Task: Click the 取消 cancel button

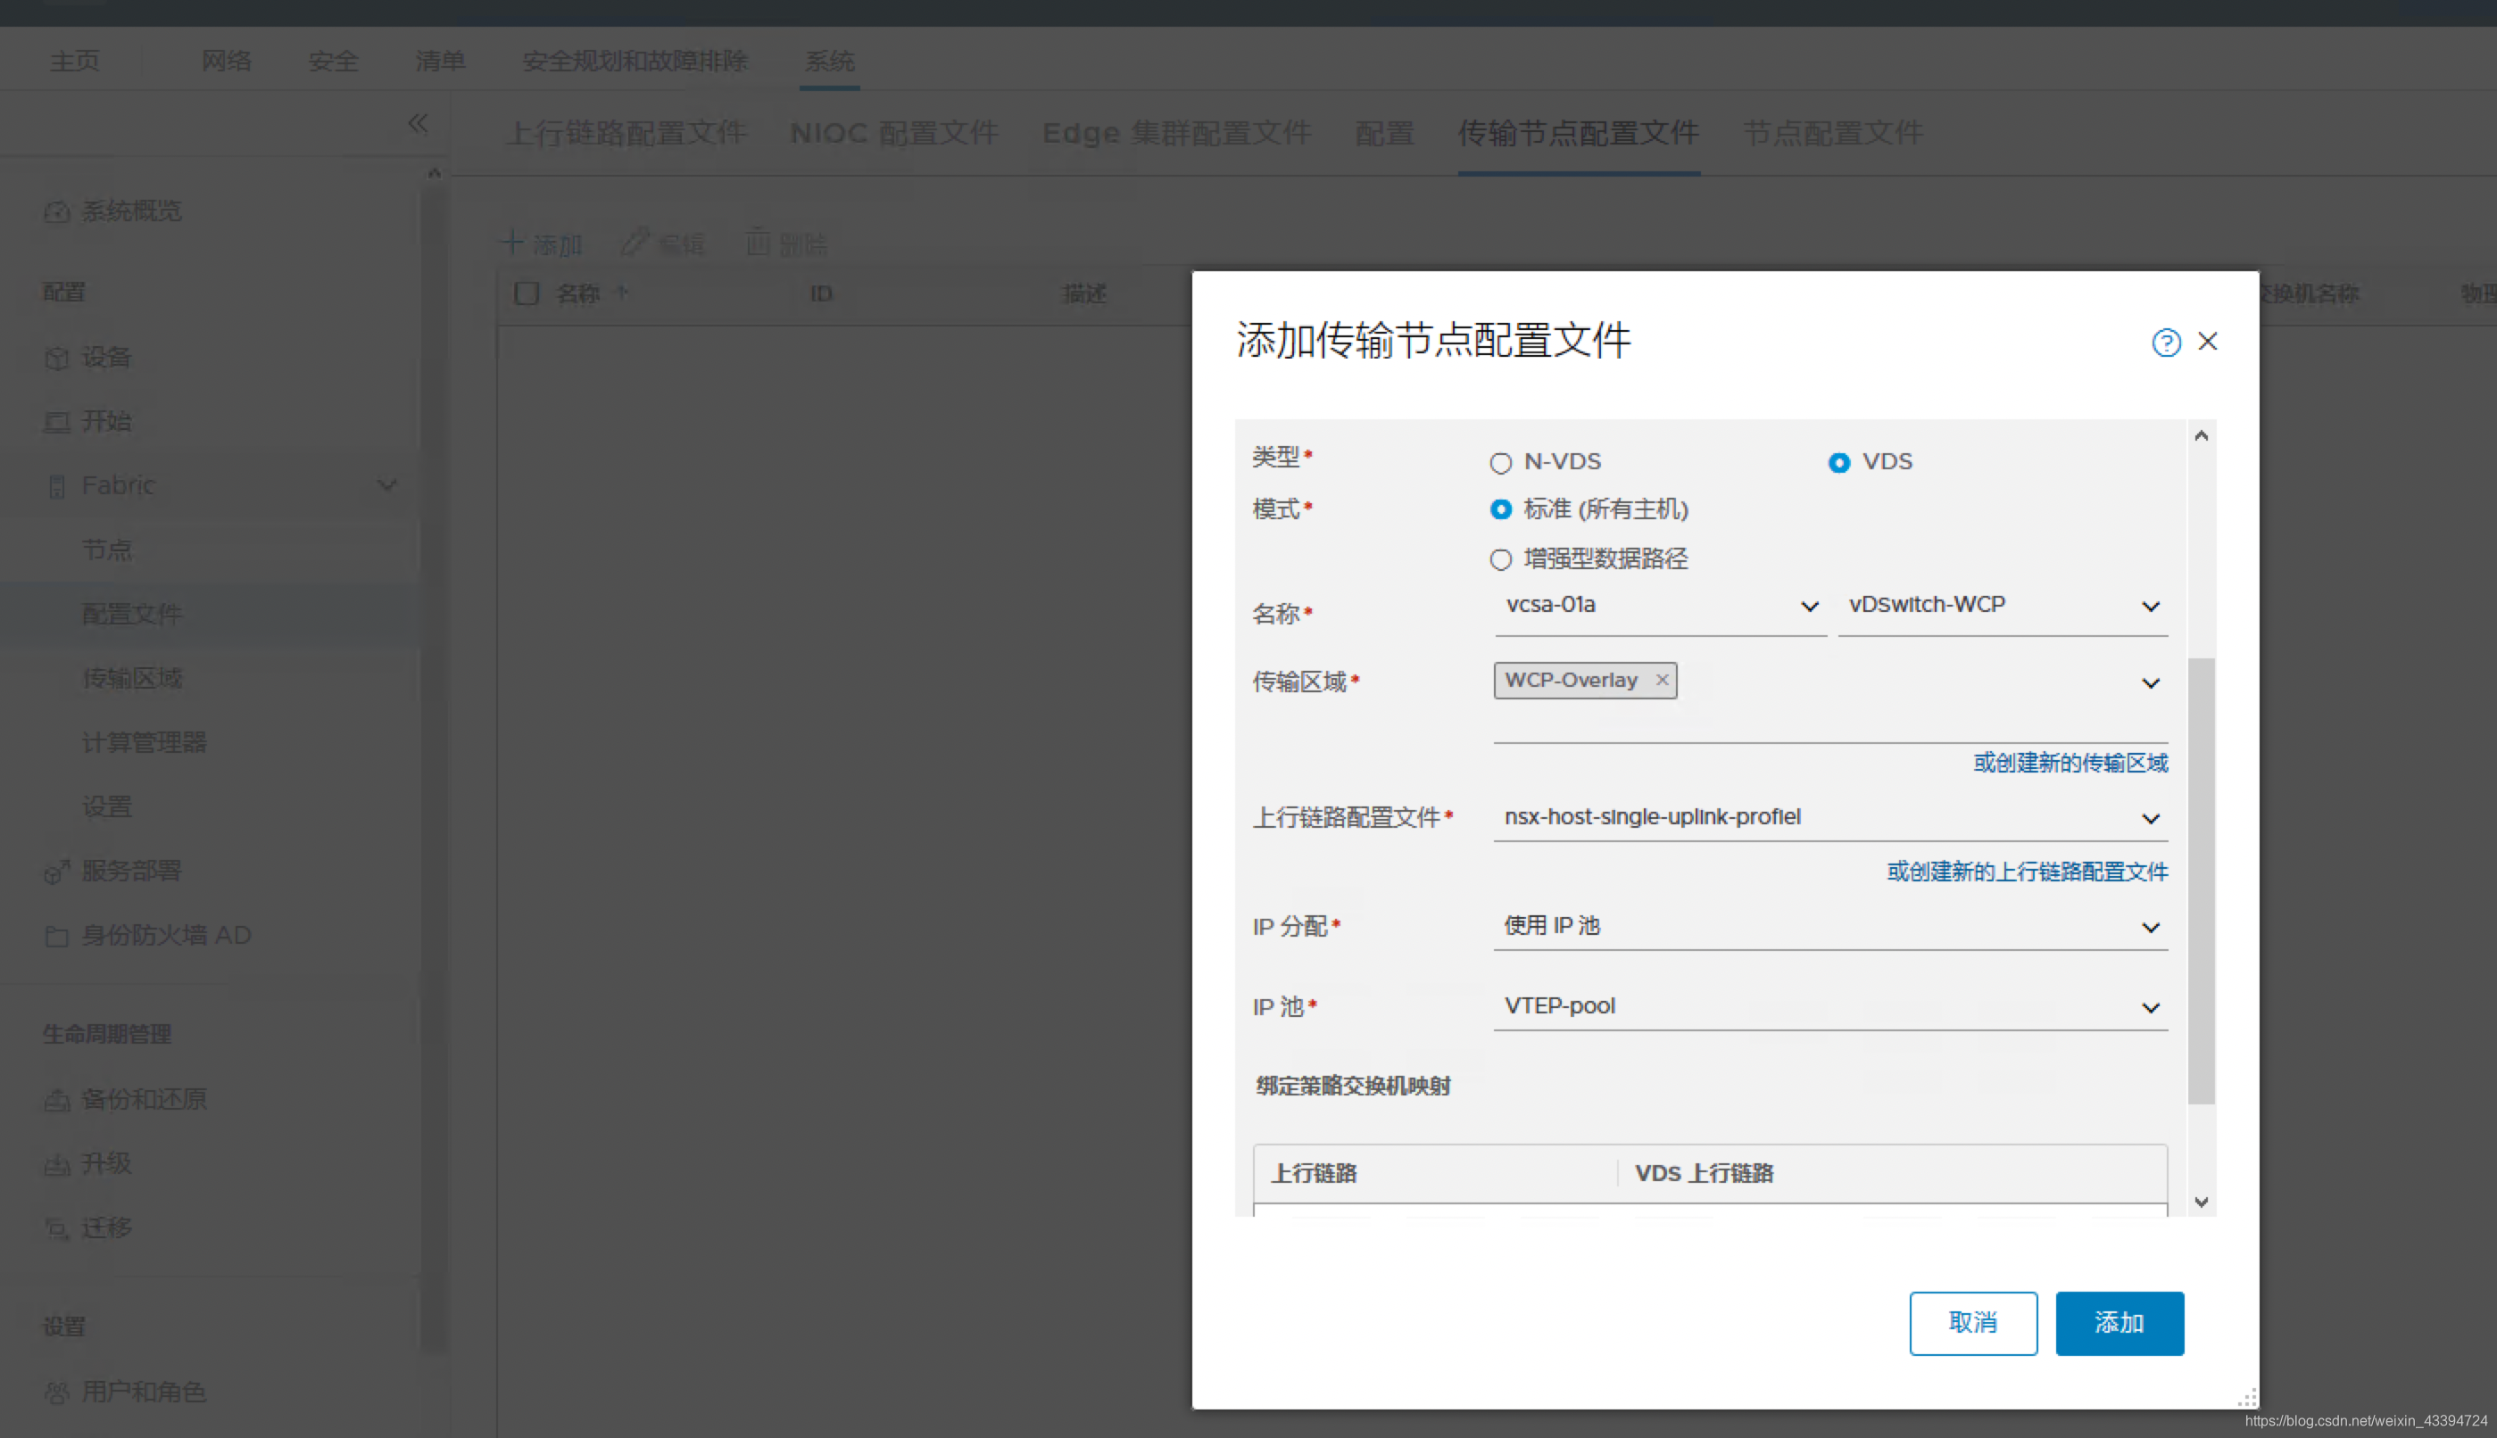Action: (x=1972, y=1324)
